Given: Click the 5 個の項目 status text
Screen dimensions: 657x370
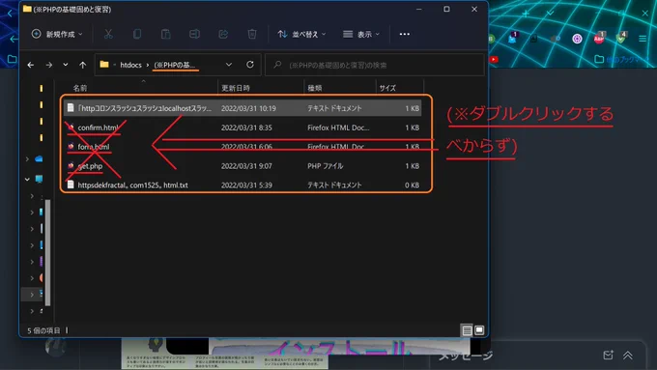Looking at the screenshot, I should click(x=44, y=330).
